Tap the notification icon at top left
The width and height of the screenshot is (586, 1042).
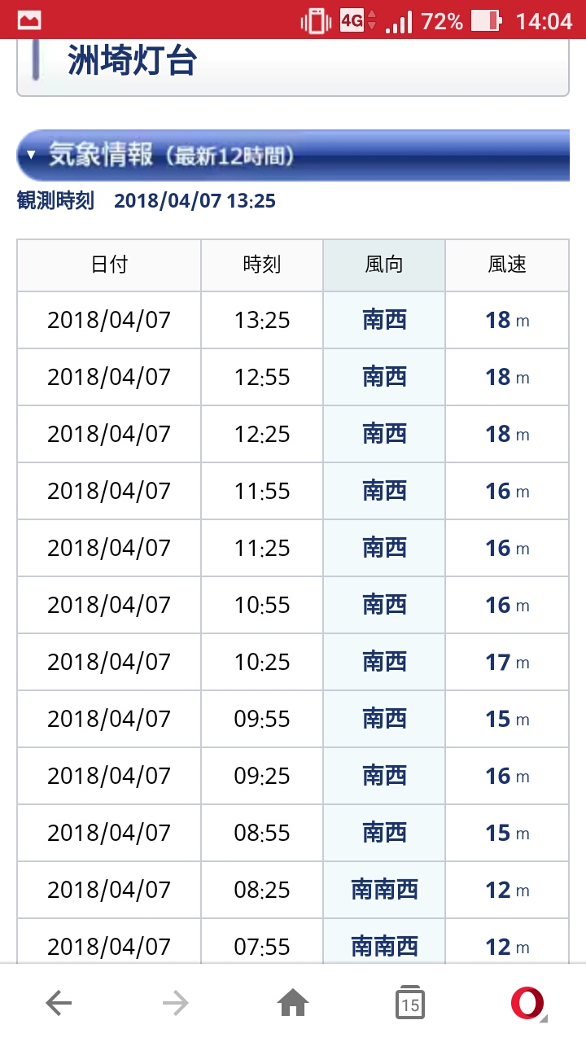coord(29,21)
